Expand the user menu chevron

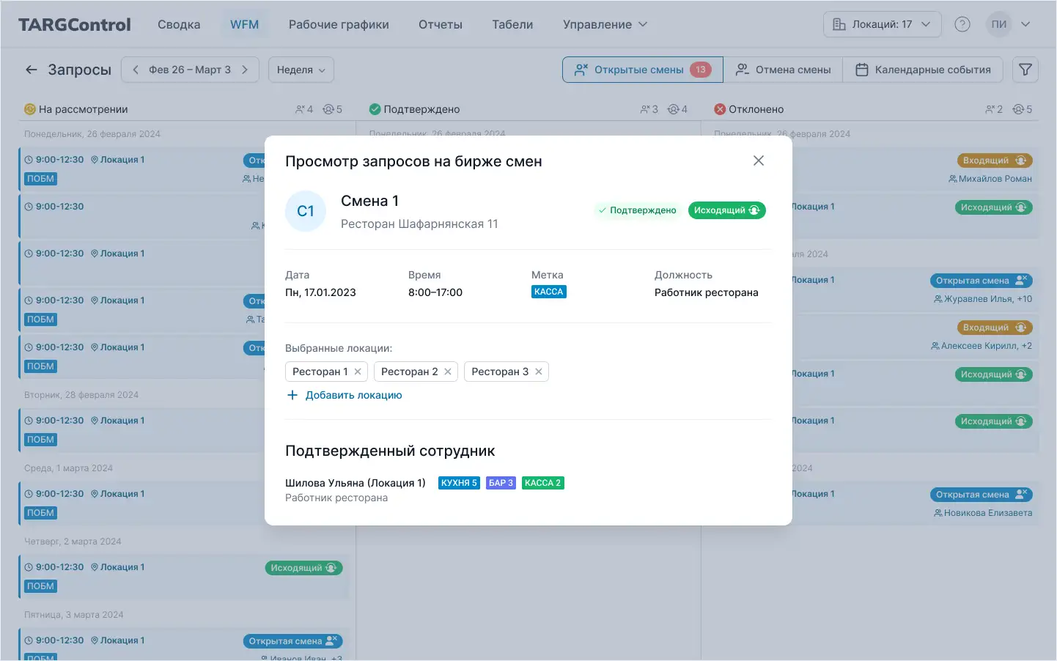pos(1025,24)
